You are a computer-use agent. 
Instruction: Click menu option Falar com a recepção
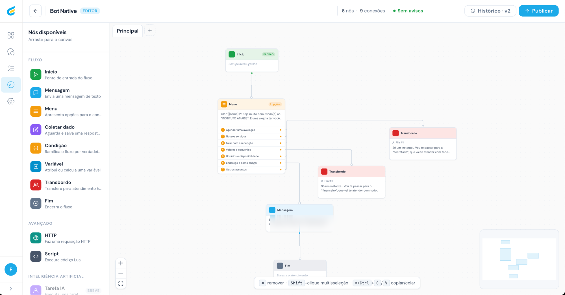[x=251, y=143]
